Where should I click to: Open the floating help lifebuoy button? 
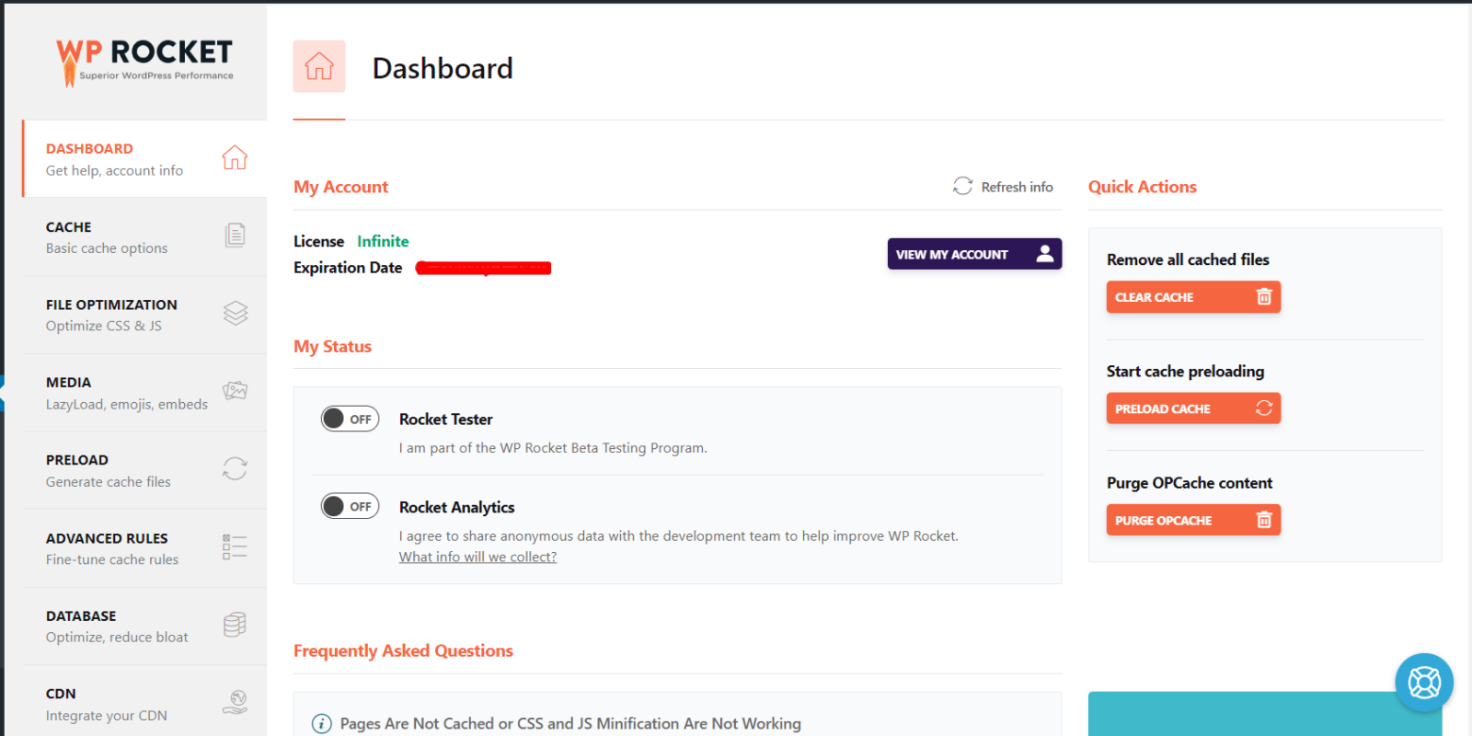point(1423,683)
